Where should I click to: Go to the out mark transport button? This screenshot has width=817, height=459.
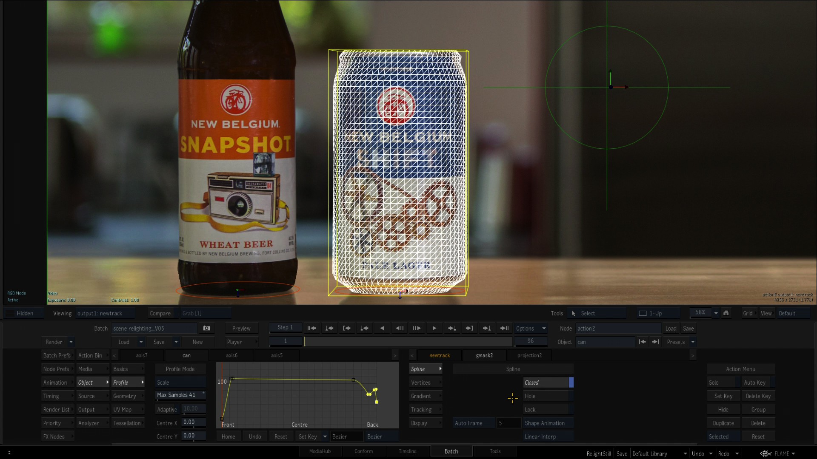tap(469, 328)
